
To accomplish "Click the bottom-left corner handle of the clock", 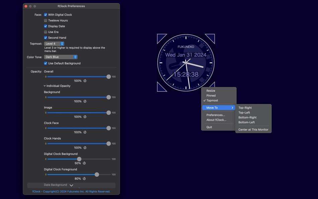I will point(161,88).
